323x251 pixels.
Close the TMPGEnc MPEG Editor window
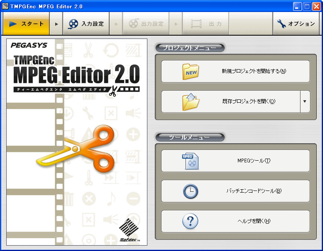316,7
